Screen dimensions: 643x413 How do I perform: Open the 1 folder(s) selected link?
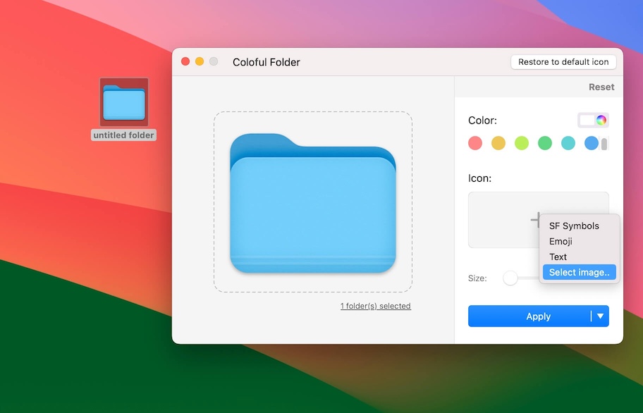point(376,306)
